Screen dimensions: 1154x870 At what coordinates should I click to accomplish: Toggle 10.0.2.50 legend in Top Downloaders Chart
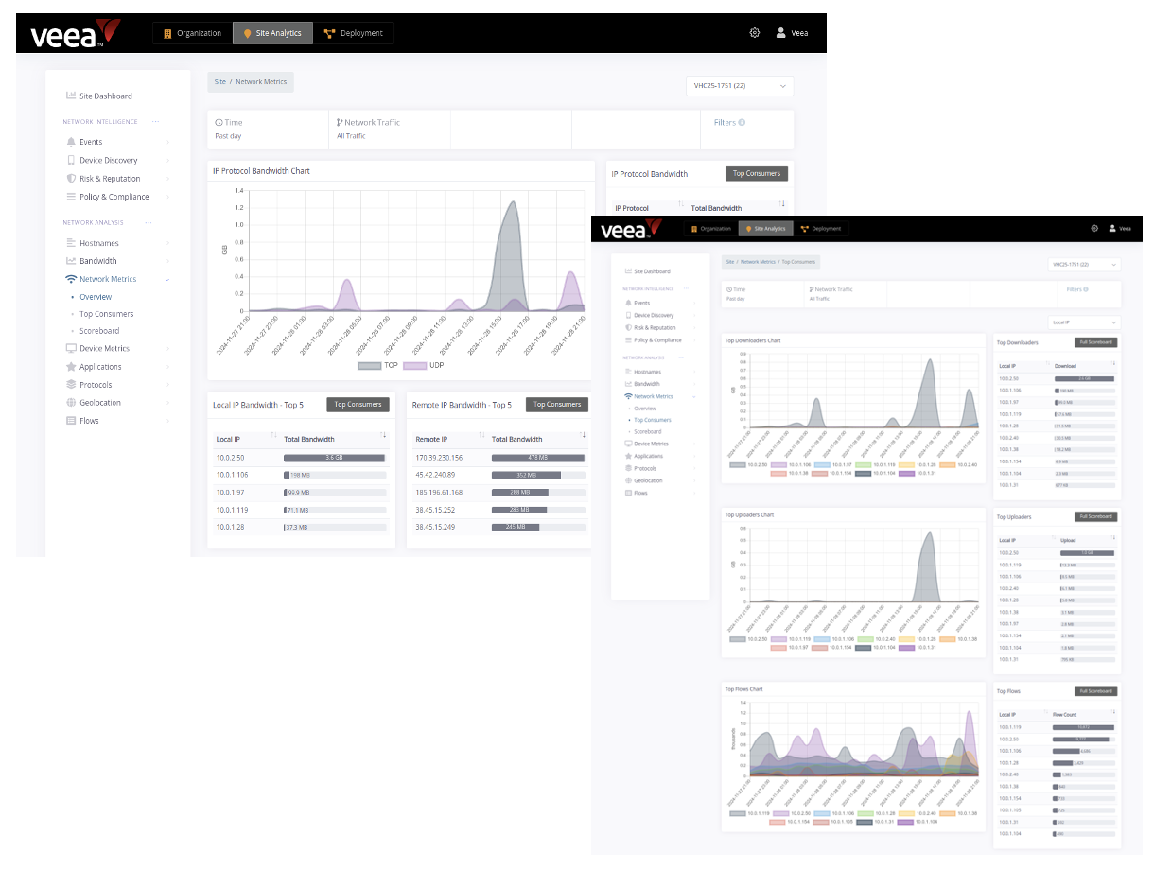pos(748,464)
